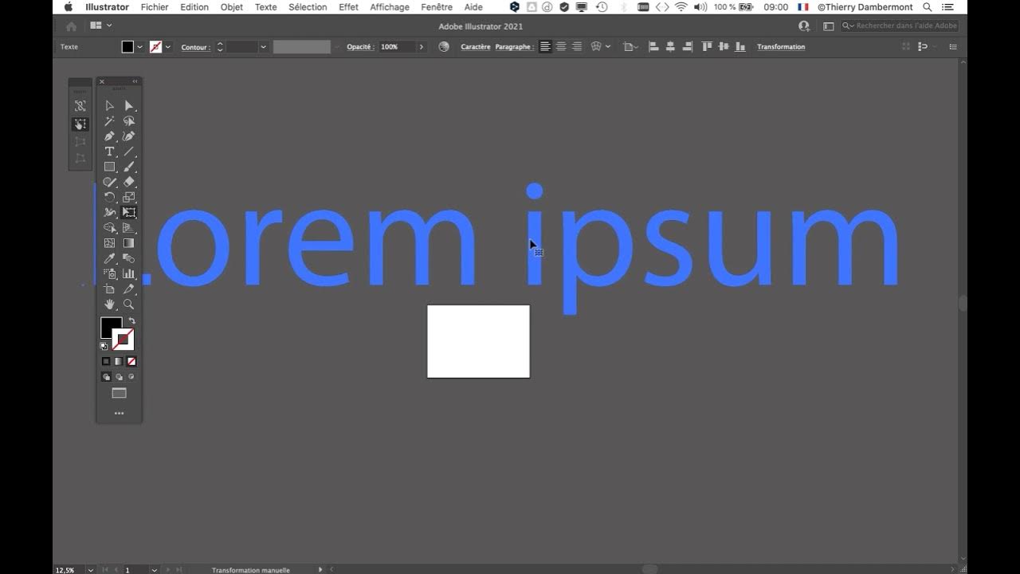Open the zoom level dropdown
The height and width of the screenshot is (574, 1020).
pos(91,570)
